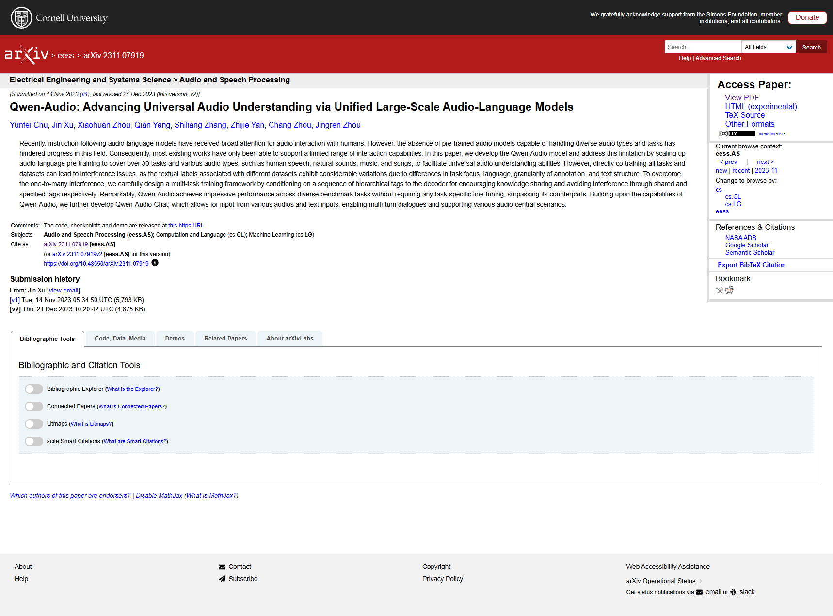The image size is (833, 616).
Task: Click this https URL in comments
Action: pos(186,226)
